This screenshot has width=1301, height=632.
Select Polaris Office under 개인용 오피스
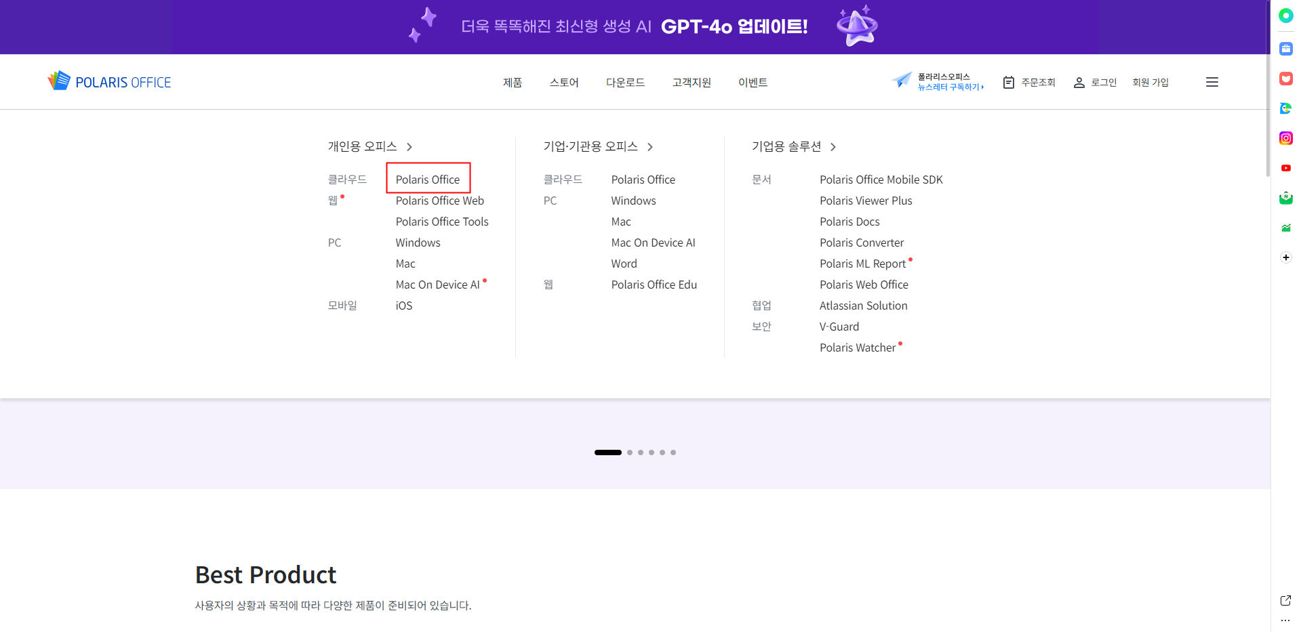click(428, 180)
